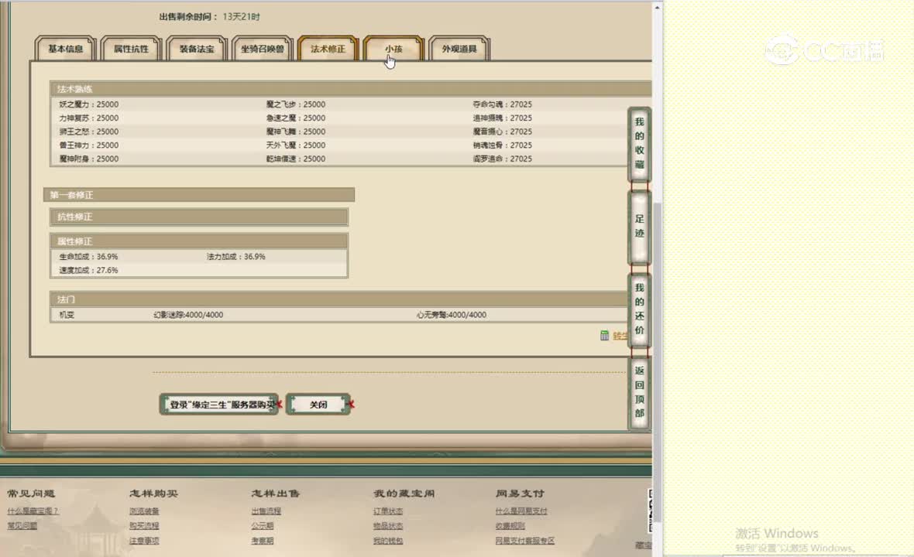Click the 法术熟练 section header
The image size is (914, 557).
point(350,89)
